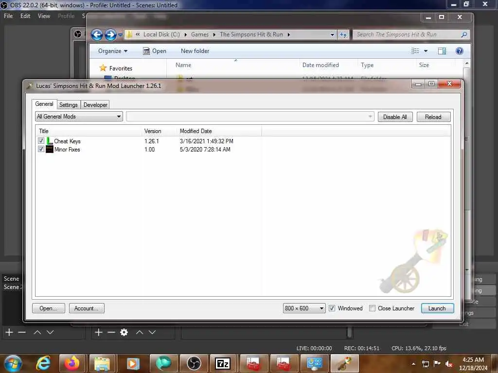This screenshot has width=498, height=373.
Task: Go forward in Explorer window
Action: [110, 34]
